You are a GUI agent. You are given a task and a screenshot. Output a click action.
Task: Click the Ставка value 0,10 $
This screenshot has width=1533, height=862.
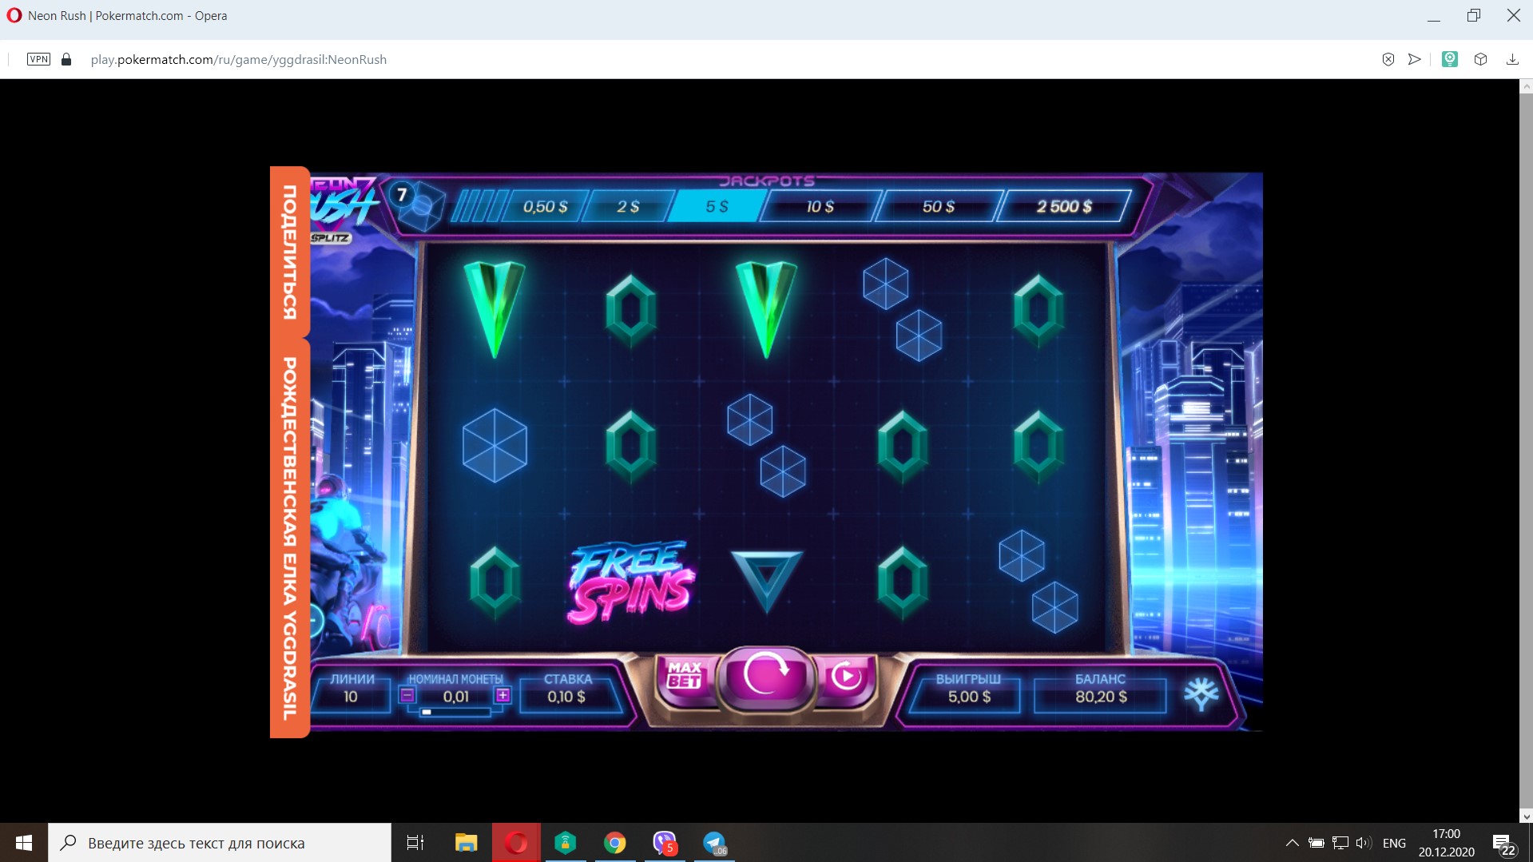coord(566,697)
